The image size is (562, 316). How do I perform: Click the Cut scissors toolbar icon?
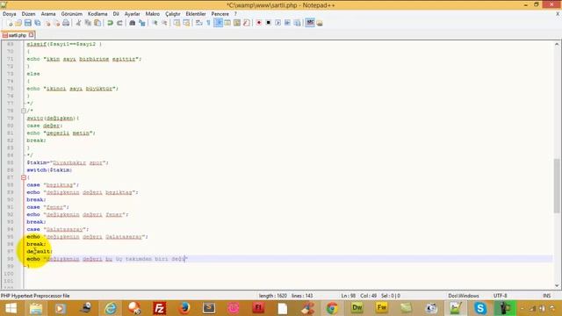tap(78, 23)
